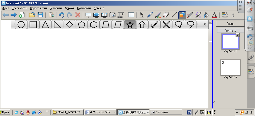Open page 1 thumbnail dropdown menu
Viewport: 255px width, 116px height.
pyautogui.click(x=238, y=35)
